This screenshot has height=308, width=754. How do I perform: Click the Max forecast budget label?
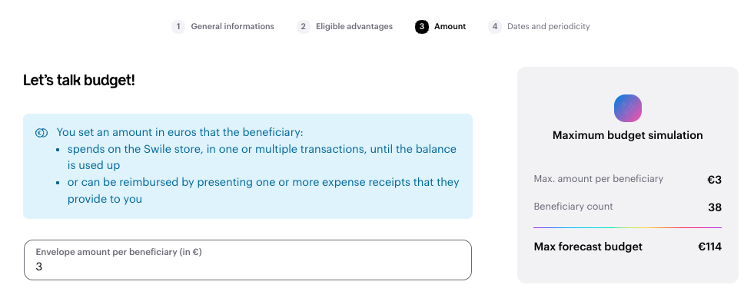tap(588, 247)
